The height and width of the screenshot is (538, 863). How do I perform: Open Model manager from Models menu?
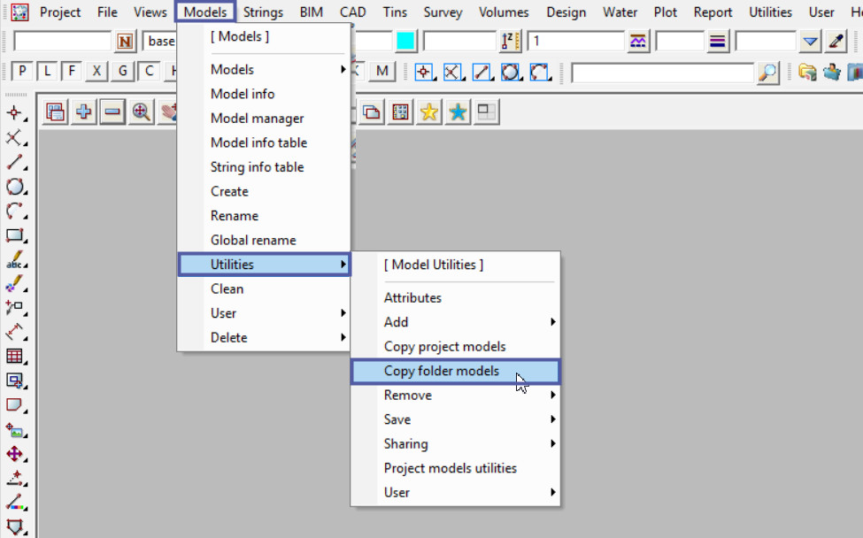(x=257, y=119)
